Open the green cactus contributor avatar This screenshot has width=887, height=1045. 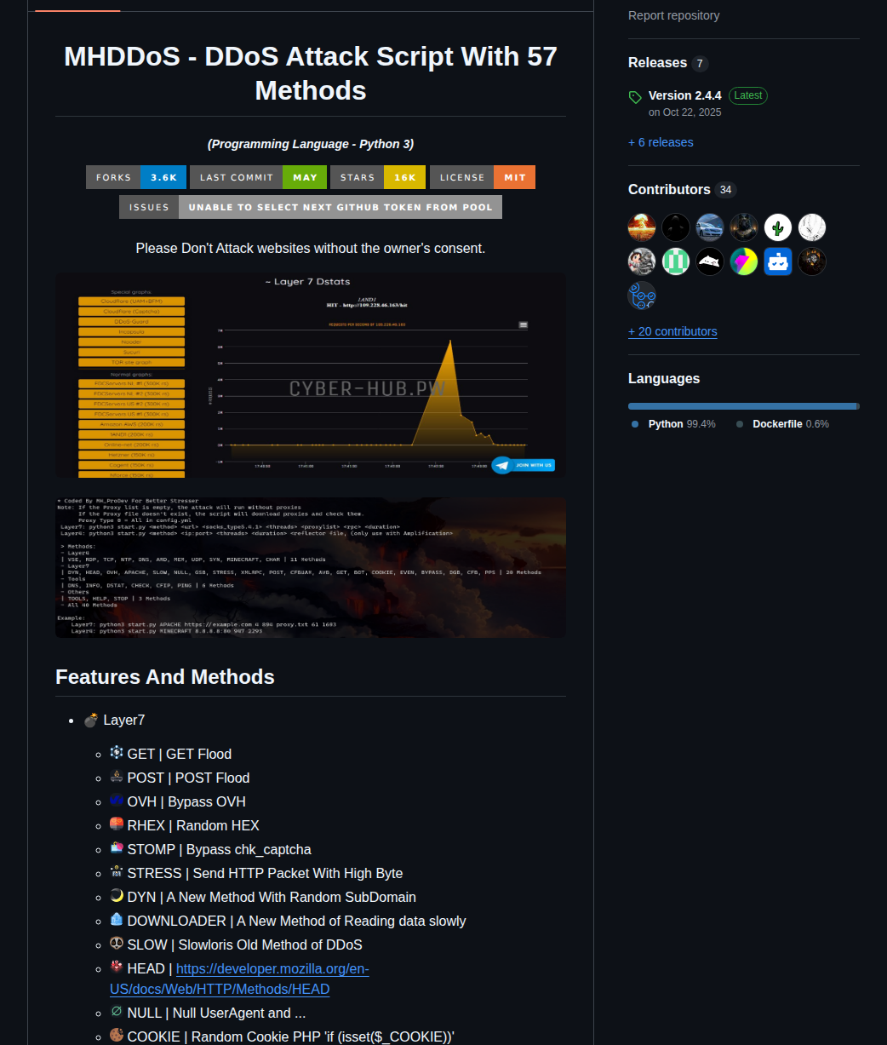(778, 227)
